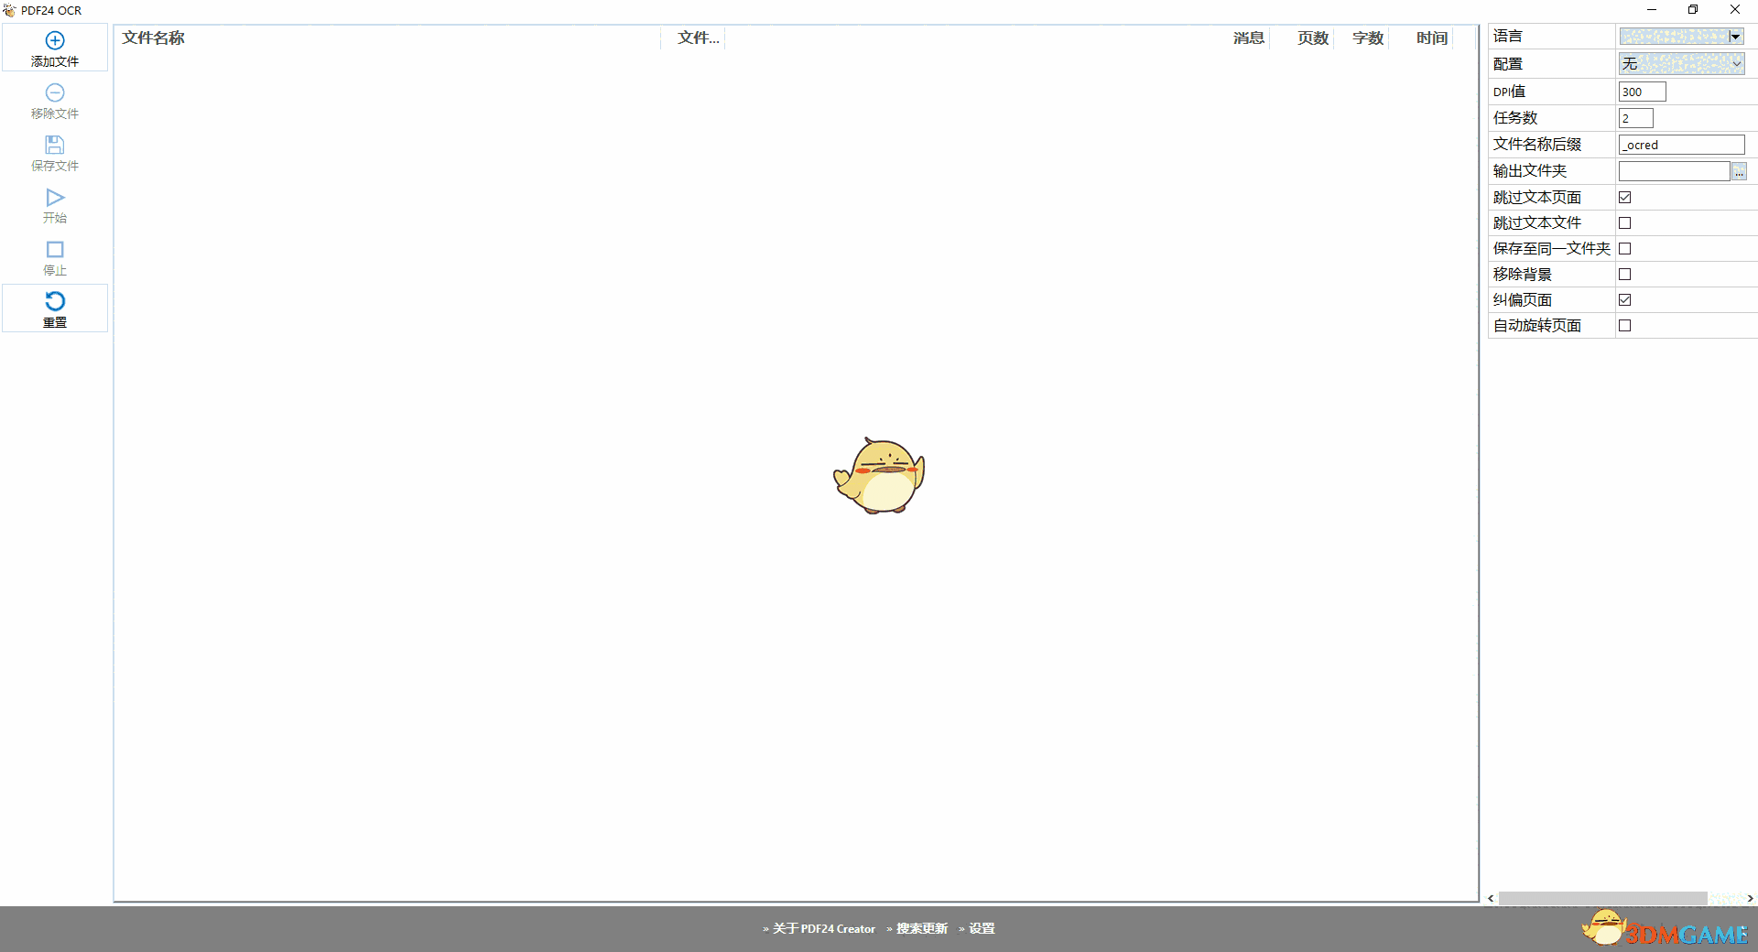
Task: Click the Reset icon
Action: coord(55,308)
